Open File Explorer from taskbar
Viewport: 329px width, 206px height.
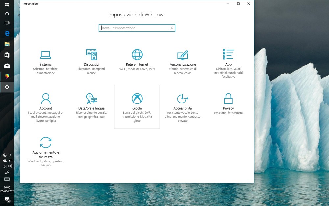tap(7, 44)
